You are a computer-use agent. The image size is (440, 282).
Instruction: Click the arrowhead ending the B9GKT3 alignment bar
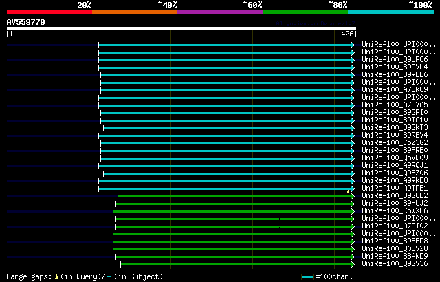pyautogui.click(x=353, y=128)
